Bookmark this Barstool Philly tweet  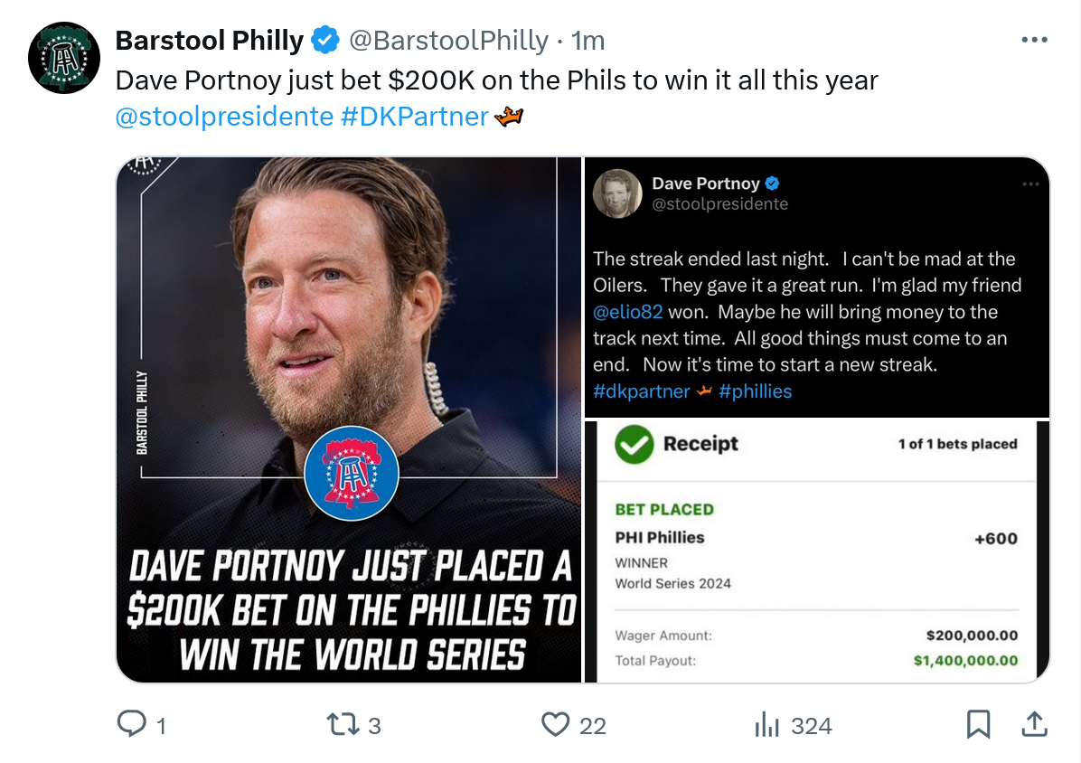(978, 724)
